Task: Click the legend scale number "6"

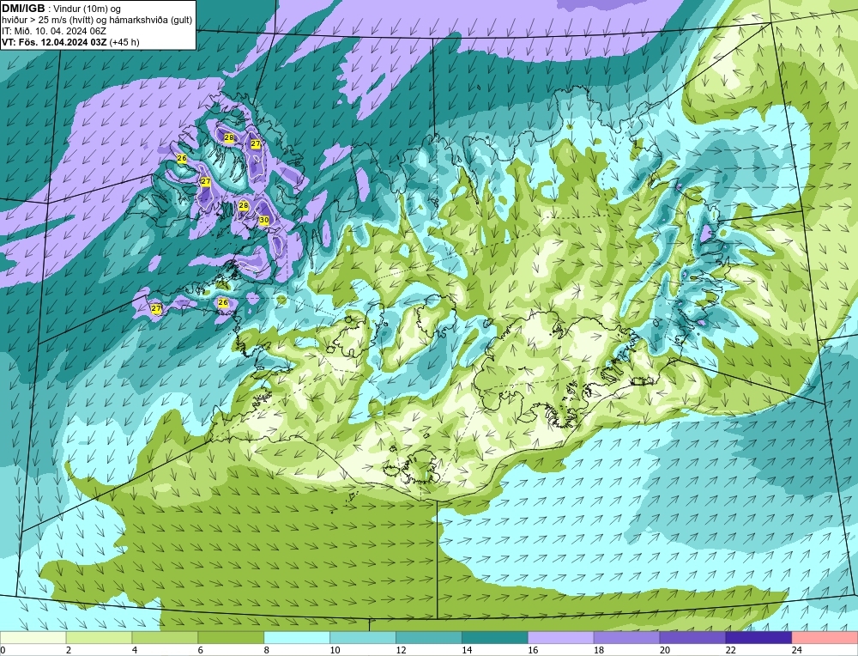Action: [201, 650]
